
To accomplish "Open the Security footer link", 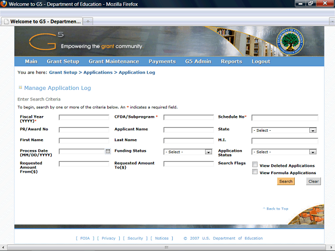I will click(135, 238).
